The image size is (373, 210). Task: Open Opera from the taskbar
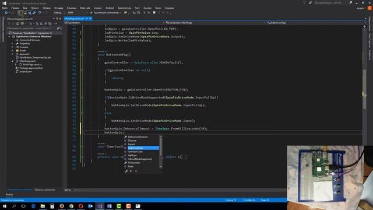80,206
